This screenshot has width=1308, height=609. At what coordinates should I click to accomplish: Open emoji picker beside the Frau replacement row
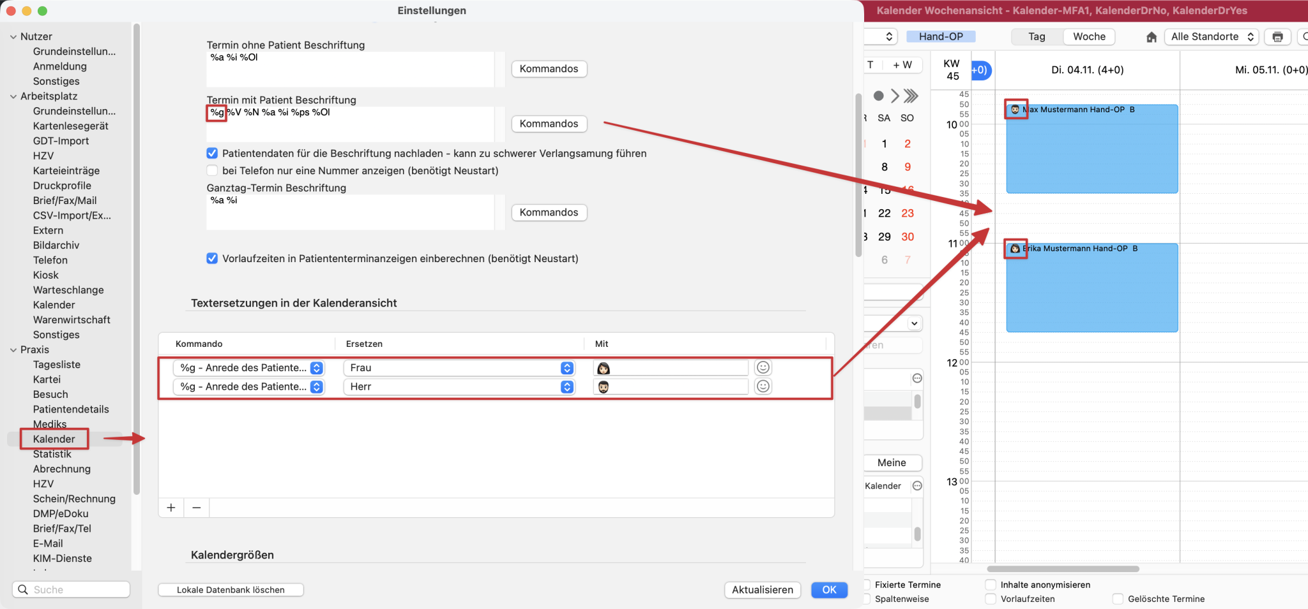(764, 367)
